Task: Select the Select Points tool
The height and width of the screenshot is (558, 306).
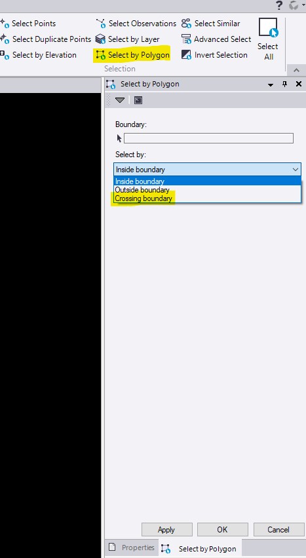Action: point(28,24)
